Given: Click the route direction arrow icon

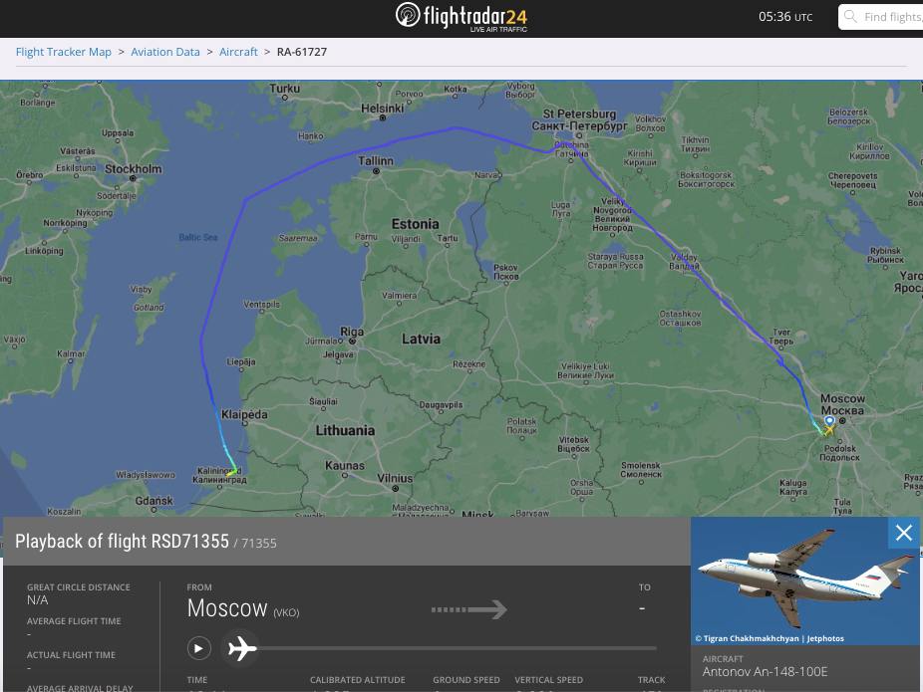Looking at the screenshot, I should [468, 609].
